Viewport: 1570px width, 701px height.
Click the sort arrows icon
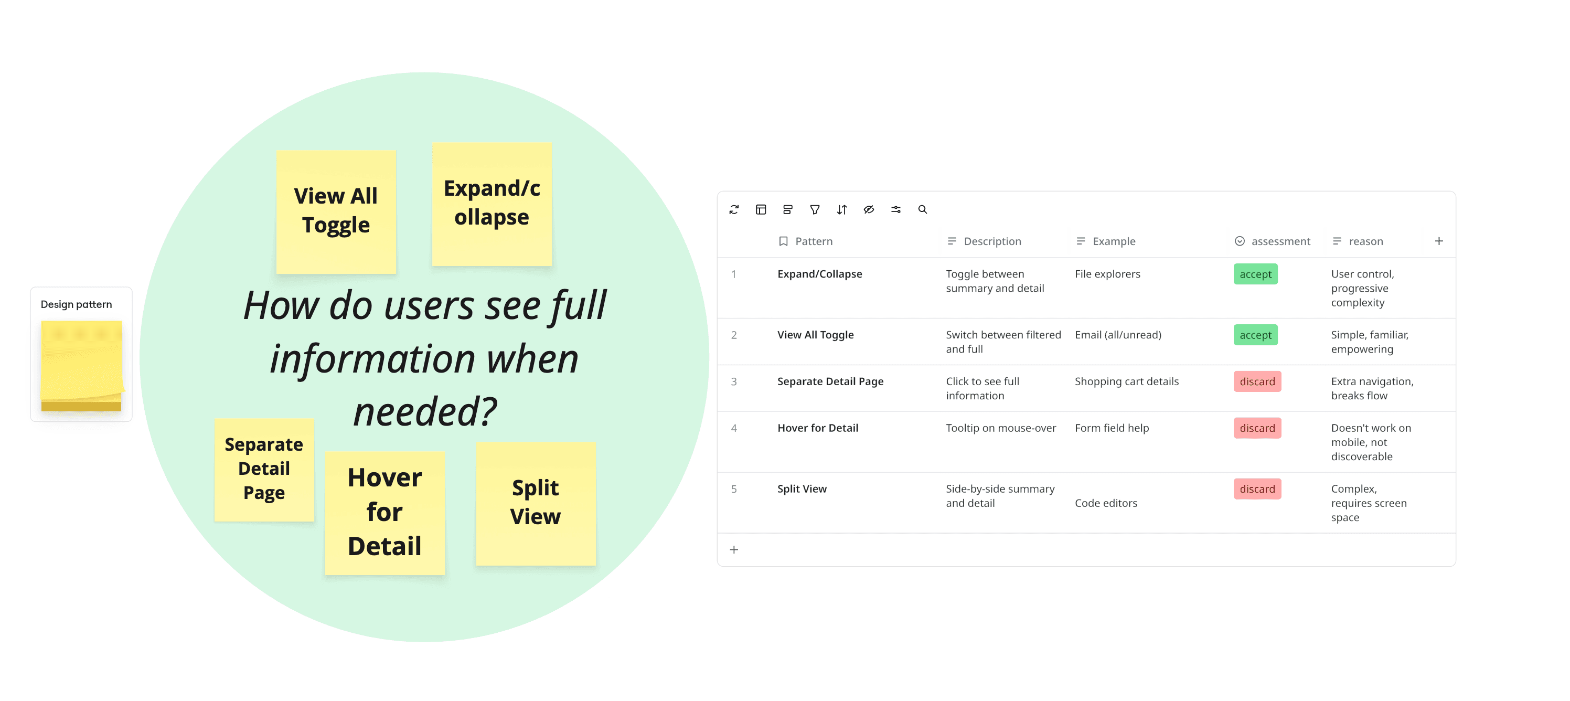[842, 210]
